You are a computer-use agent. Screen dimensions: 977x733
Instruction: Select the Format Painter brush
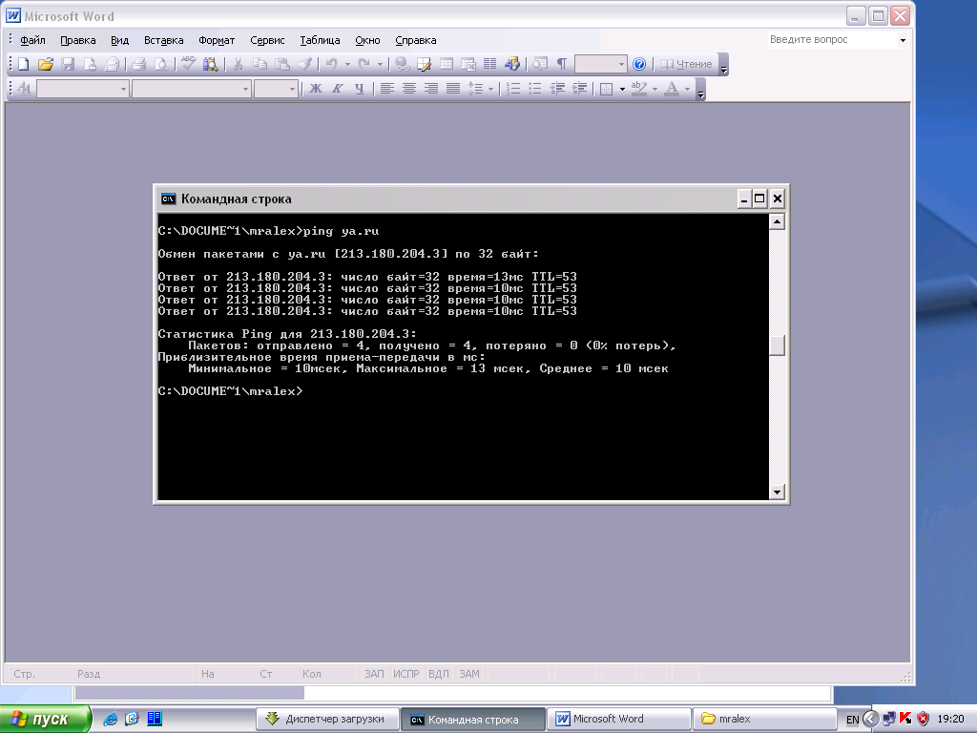click(304, 64)
